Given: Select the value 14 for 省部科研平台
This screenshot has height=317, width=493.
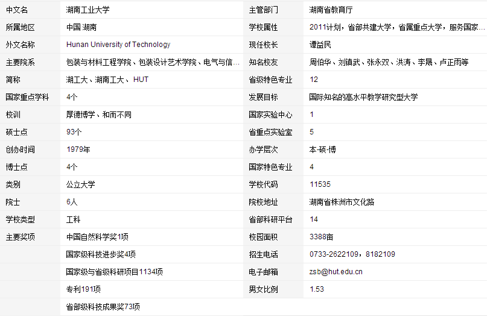Looking at the screenshot, I should tap(314, 219).
